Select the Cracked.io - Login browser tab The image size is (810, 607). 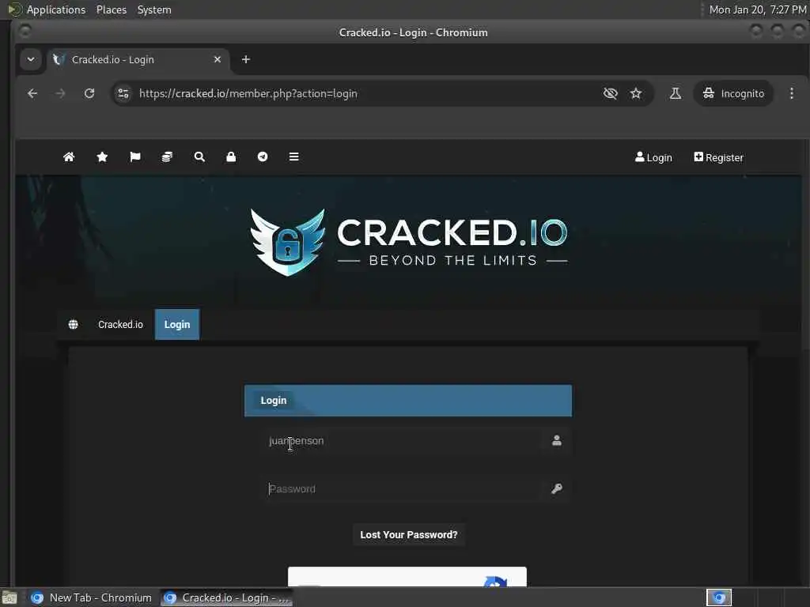[x=138, y=59]
